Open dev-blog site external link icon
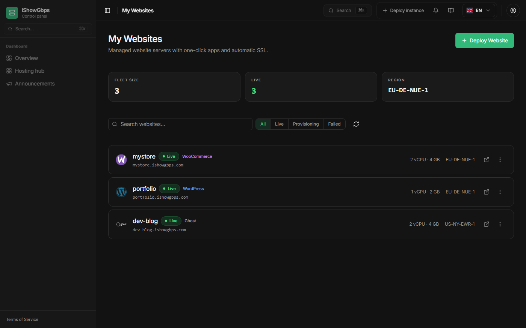Screen dimensions: 526x328 click(x=487, y=224)
